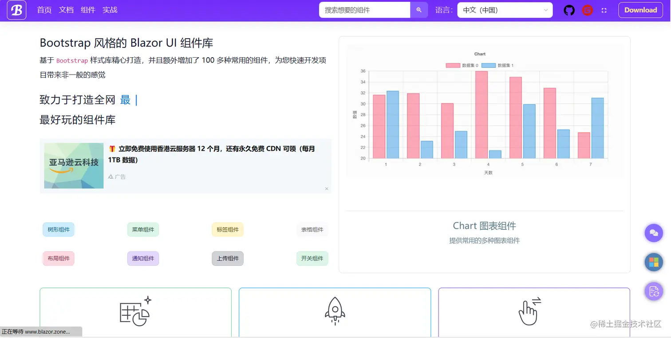
Task: Open the chat bubble floating button
Action: coord(653,232)
